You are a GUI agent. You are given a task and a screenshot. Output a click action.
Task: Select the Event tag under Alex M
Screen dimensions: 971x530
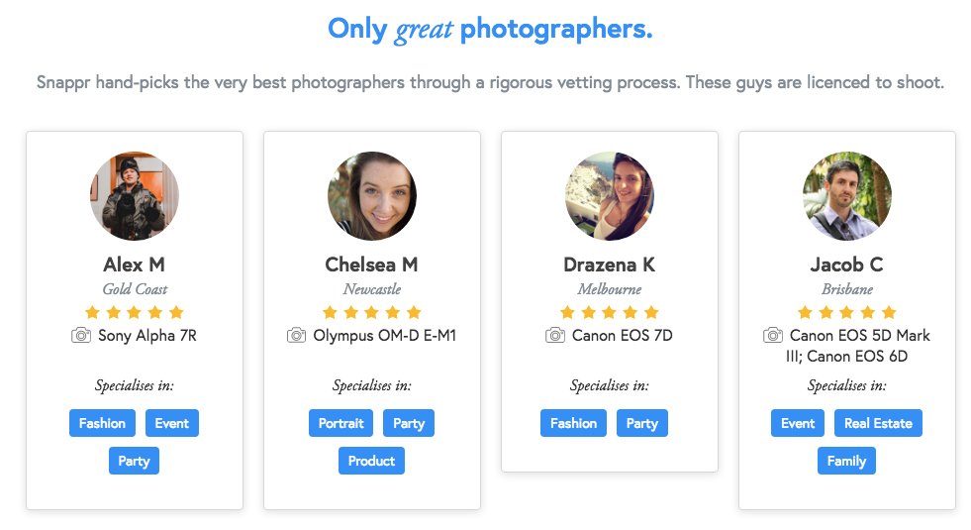pos(172,423)
